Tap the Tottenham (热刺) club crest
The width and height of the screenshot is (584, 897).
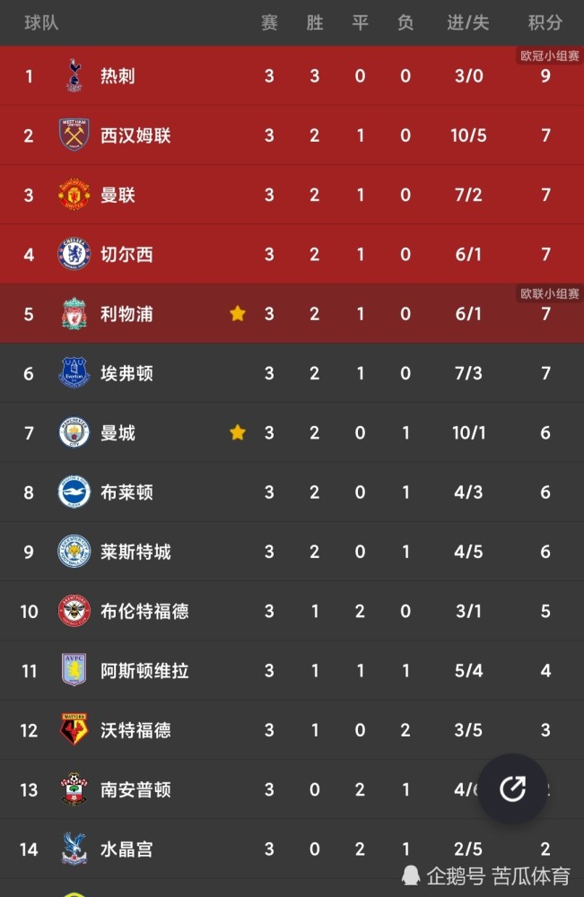click(74, 75)
